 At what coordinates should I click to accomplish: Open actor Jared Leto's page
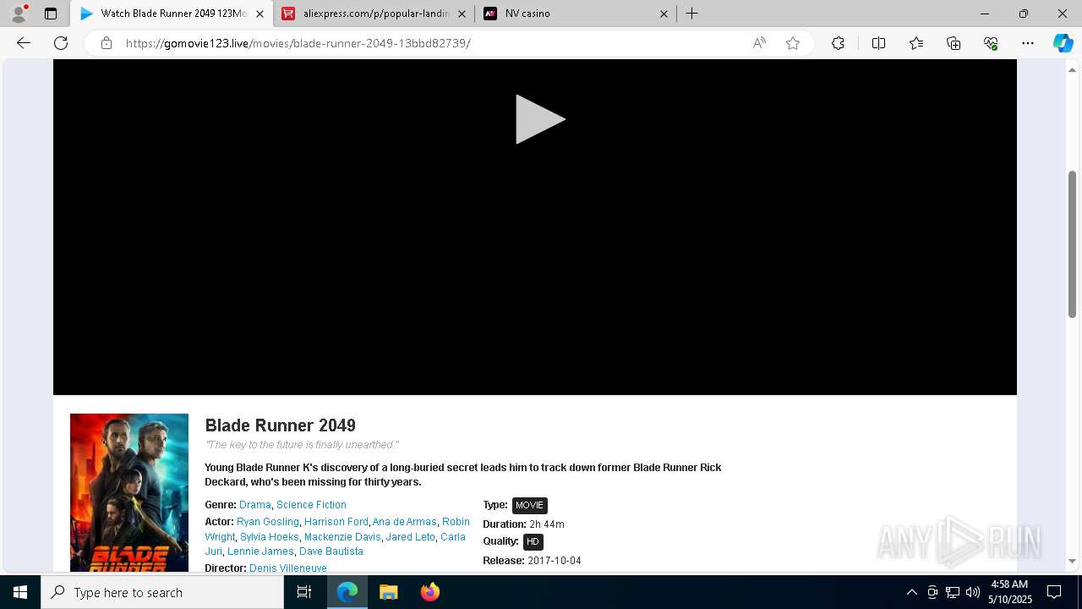[x=411, y=537]
